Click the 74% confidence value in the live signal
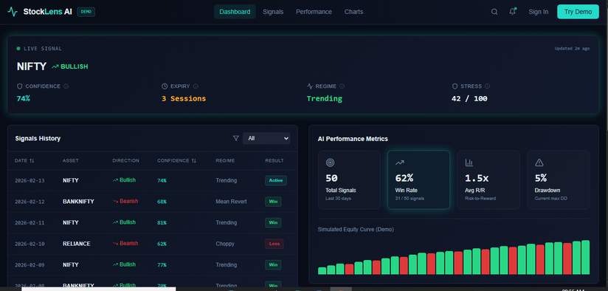Image resolution: width=608 pixels, height=291 pixels. [x=24, y=98]
